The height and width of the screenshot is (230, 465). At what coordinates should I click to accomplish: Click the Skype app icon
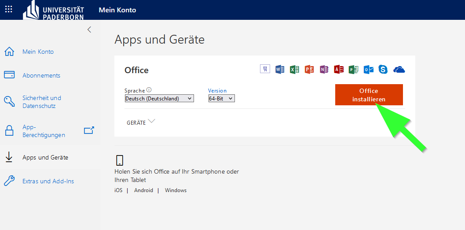(x=383, y=70)
